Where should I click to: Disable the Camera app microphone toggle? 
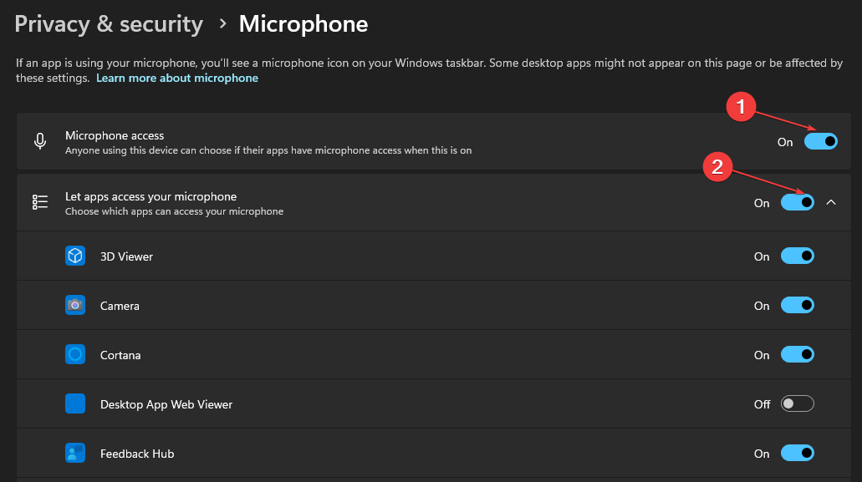pos(797,305)
